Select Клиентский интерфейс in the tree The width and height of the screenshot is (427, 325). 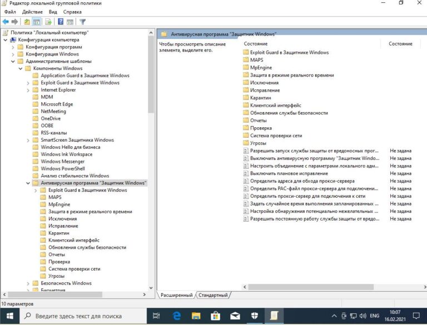click(74, 240)
